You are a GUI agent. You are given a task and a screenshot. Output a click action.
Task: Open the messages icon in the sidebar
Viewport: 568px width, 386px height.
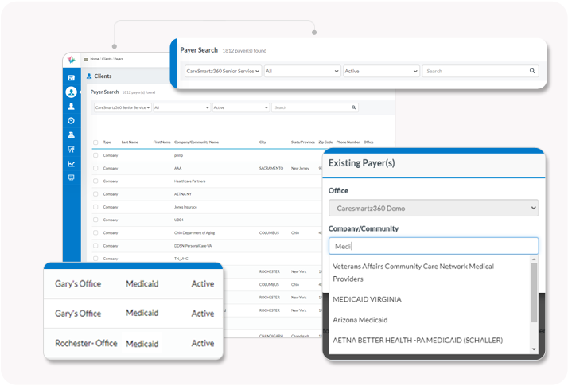[x=72, y=177]
